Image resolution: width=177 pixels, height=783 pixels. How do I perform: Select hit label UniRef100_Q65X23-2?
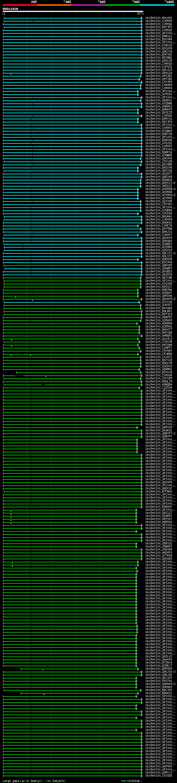pos(160,183)
